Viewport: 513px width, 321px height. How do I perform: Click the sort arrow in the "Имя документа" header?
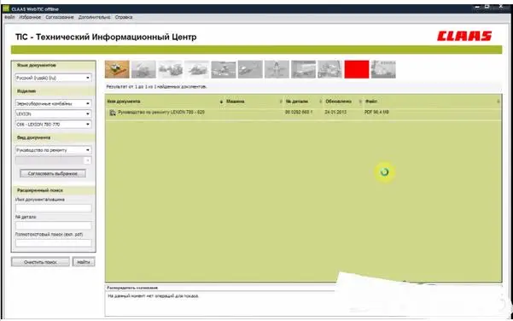[221, 102]
